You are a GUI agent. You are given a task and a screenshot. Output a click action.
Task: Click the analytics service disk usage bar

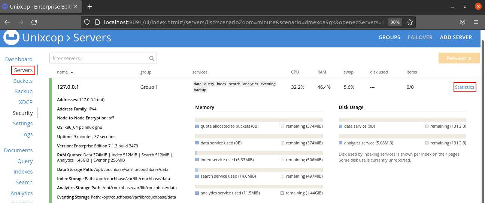(403, 137)
